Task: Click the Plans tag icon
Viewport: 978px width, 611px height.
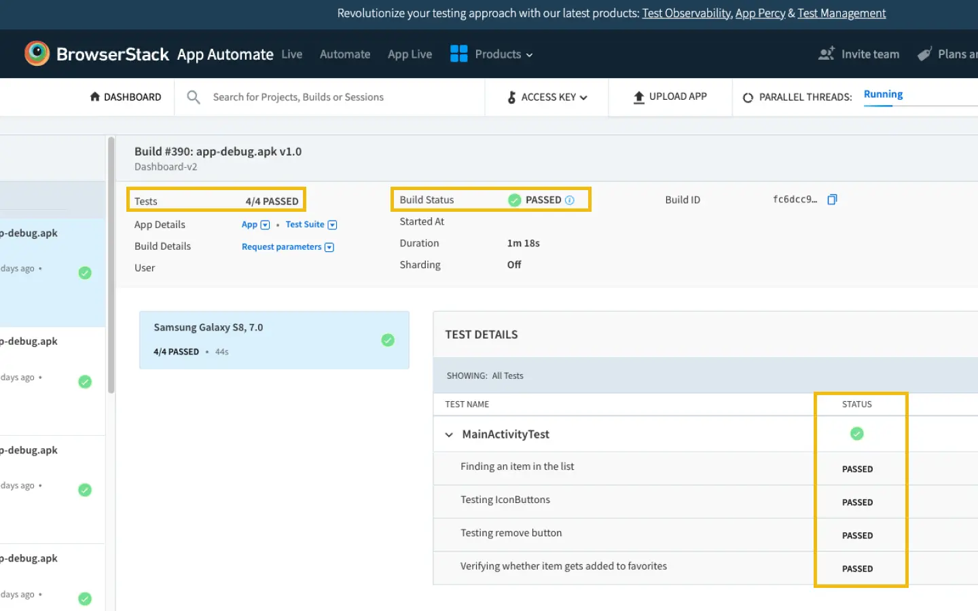Action: (x=924, y=54)
